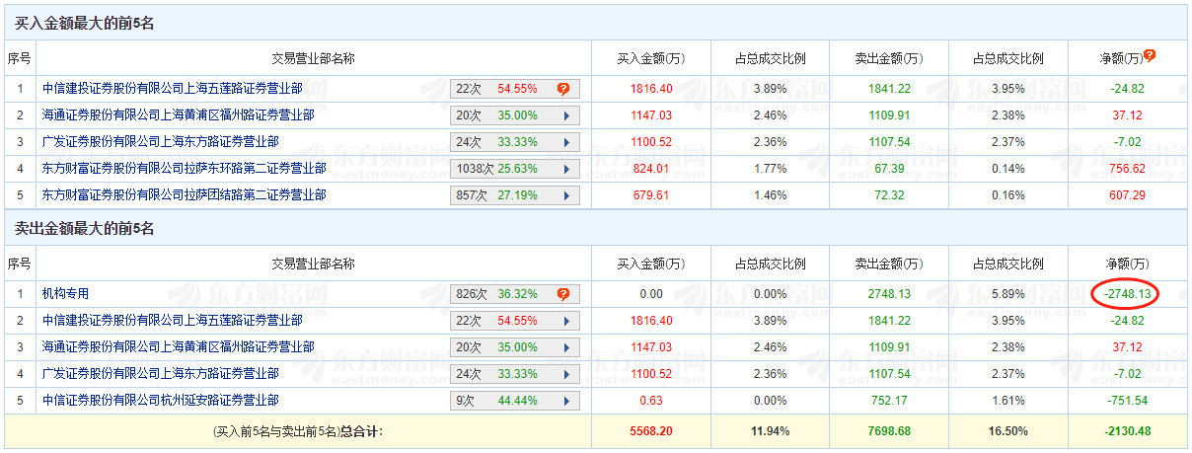Viewport: 1192px width, 453px height.
Task: Click 净额(万) header in sell top-5 table
Action: [1127, 264]
